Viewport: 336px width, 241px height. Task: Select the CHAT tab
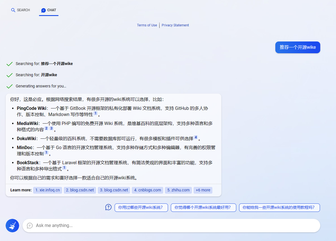click(x=49, y=10)
